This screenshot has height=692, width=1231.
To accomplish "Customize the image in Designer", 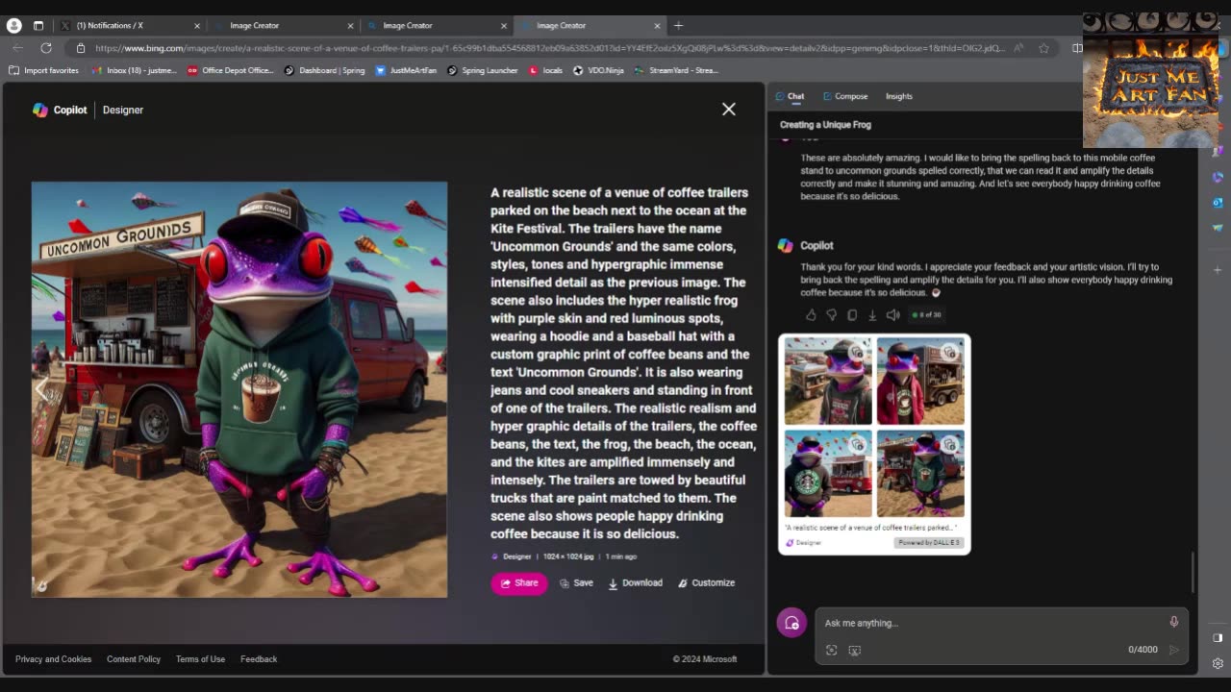I will [706, 583].
